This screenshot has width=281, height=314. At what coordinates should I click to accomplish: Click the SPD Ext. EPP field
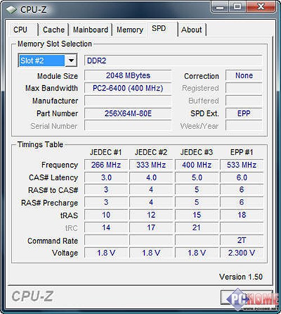pyautogui.click(x=243, y=114)
